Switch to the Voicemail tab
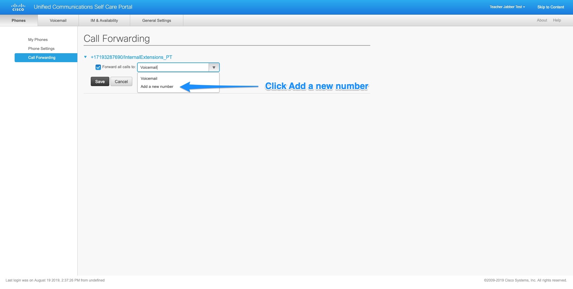573x289 pixels. coord(58,20)
